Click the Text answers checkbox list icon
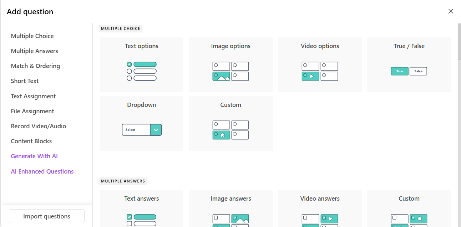Viewport: 461px width, 227px height. (x=142, y=220)
